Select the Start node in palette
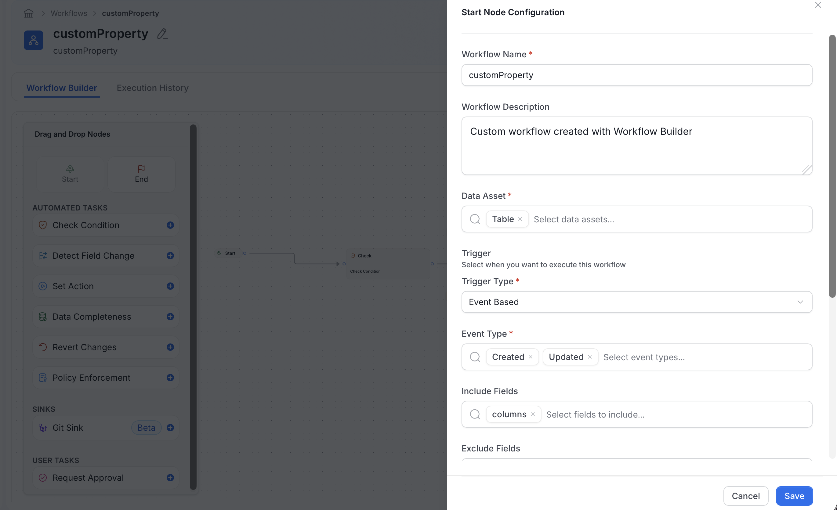The height and width of the screenshot is (510, 837). [70, 174]
